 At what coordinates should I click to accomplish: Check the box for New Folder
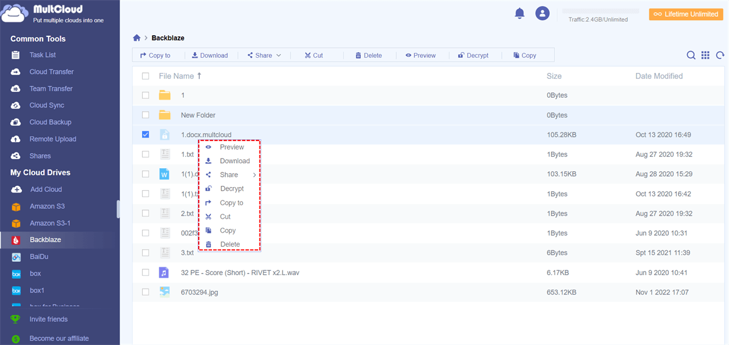point(145,115)
